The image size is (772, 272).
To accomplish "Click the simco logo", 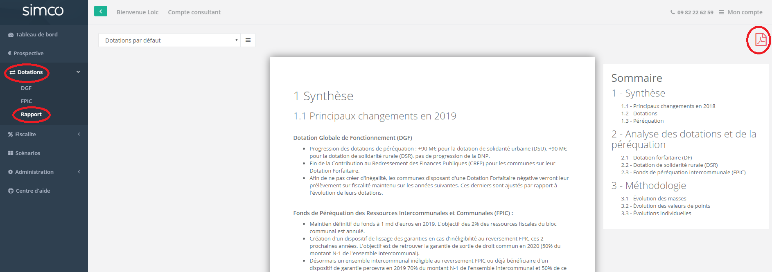I will coord(43,10).
